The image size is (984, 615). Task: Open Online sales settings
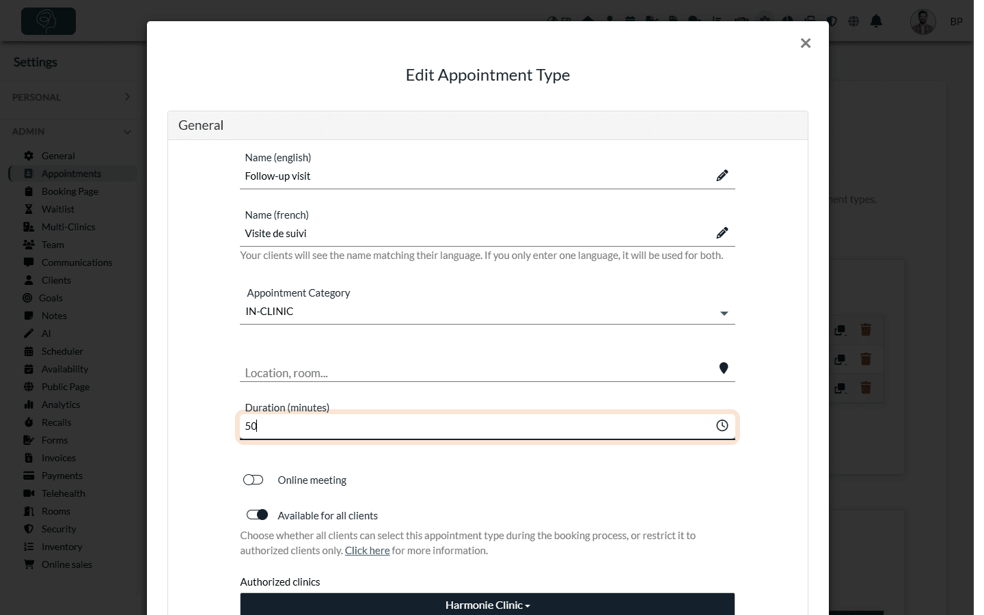pos(66,564)
